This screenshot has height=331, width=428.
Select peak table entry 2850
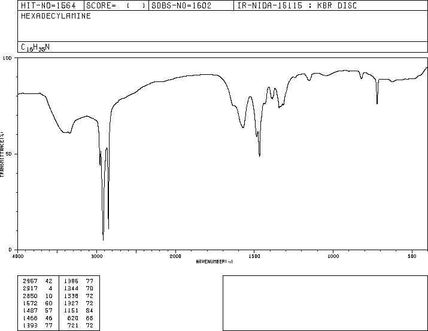point(30,296)
